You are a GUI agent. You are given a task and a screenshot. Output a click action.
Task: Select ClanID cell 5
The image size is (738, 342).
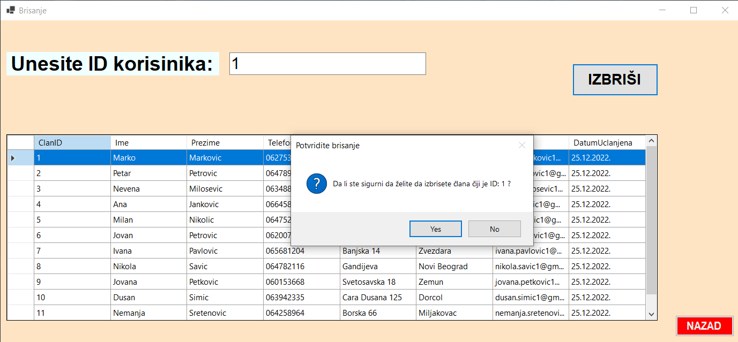pos(72,220)
